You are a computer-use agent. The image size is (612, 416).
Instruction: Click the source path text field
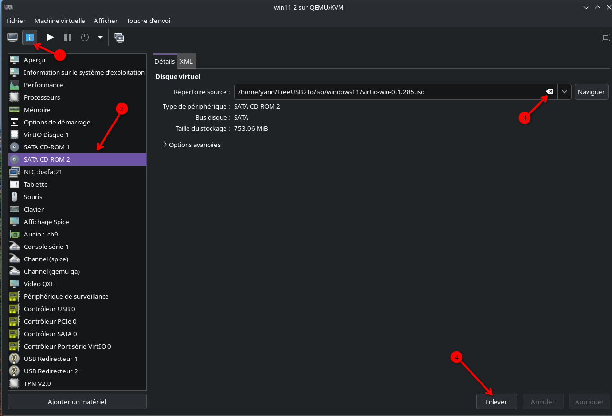tap(384, 92)
